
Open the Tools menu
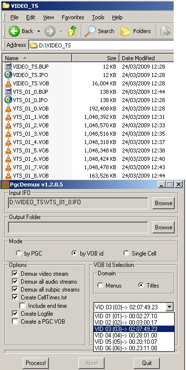98,17
